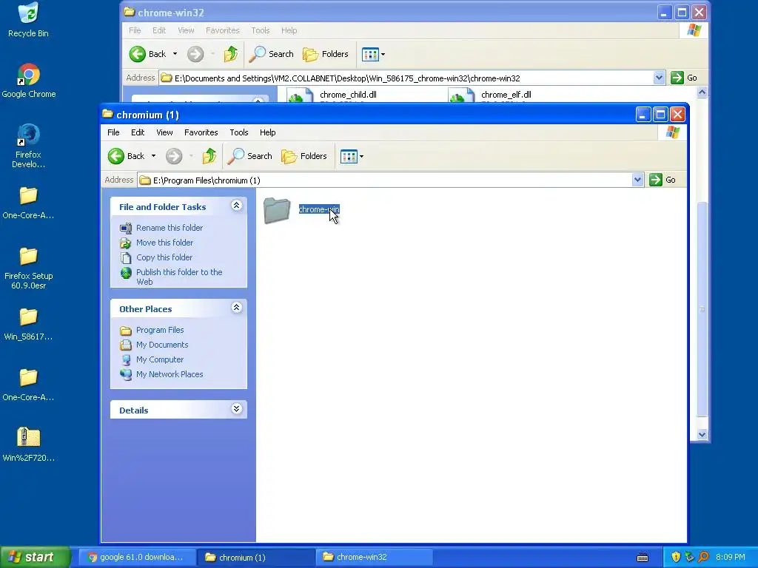Click the security shield tray icon
This screenshot has width=758, height=568.
click(x=676, y=557)
